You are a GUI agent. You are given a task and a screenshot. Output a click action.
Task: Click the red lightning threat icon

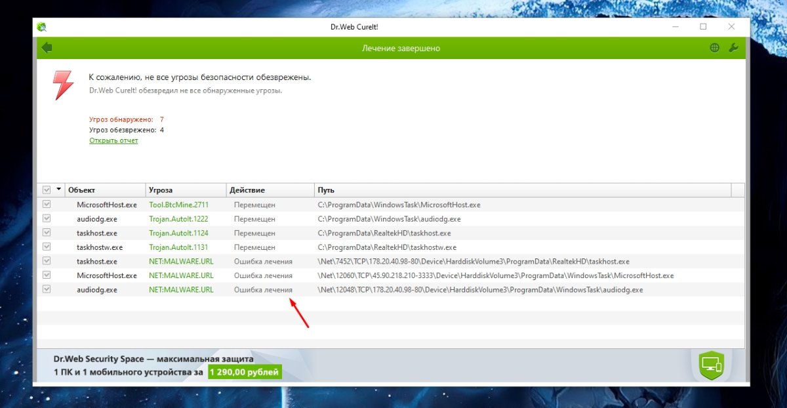pyautogui.click(x=63, y=85)
